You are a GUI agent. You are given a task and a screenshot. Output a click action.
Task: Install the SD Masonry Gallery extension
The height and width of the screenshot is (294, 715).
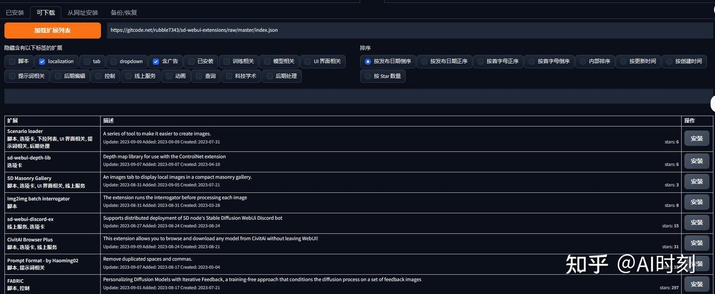[696, 181]
